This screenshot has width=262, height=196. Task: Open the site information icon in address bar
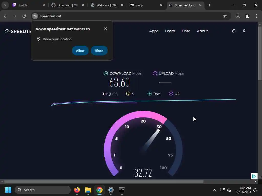(x=35, y=16)
